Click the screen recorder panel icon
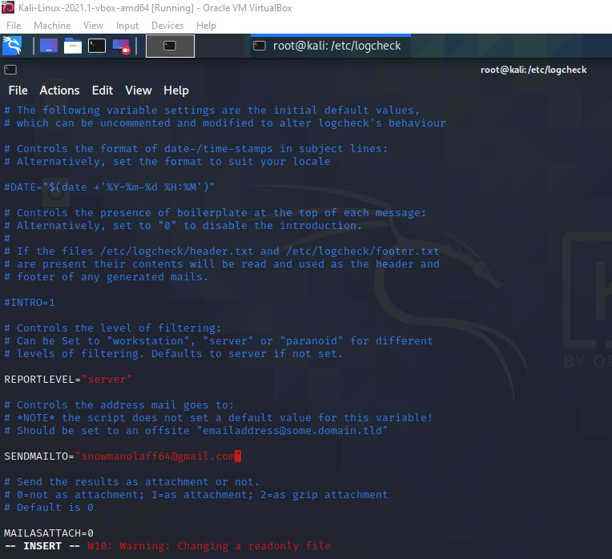This screenshot has height=559, width=612. (121, 46)
